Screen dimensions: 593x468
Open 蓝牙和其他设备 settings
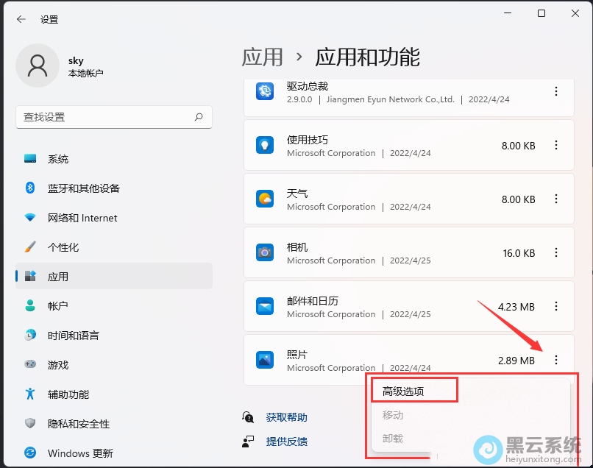tap(83, 188)
